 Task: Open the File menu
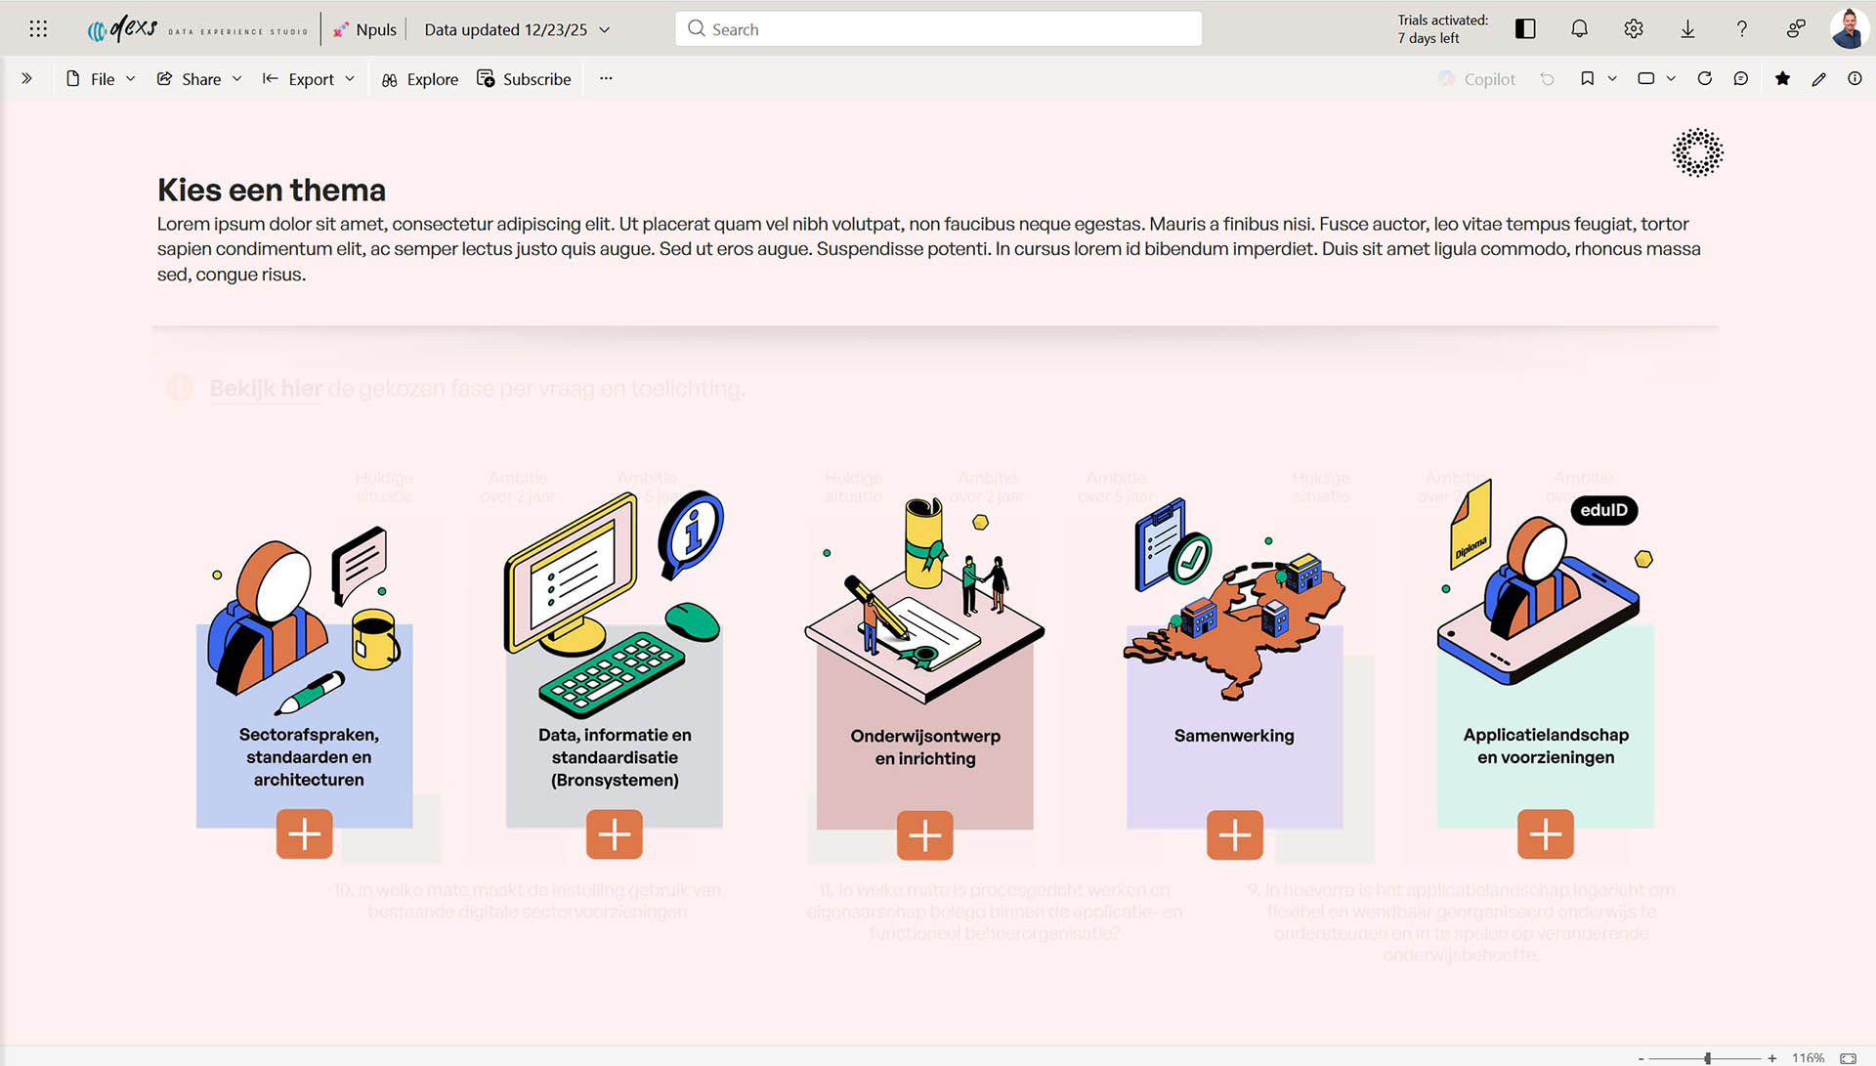point(101,79)
